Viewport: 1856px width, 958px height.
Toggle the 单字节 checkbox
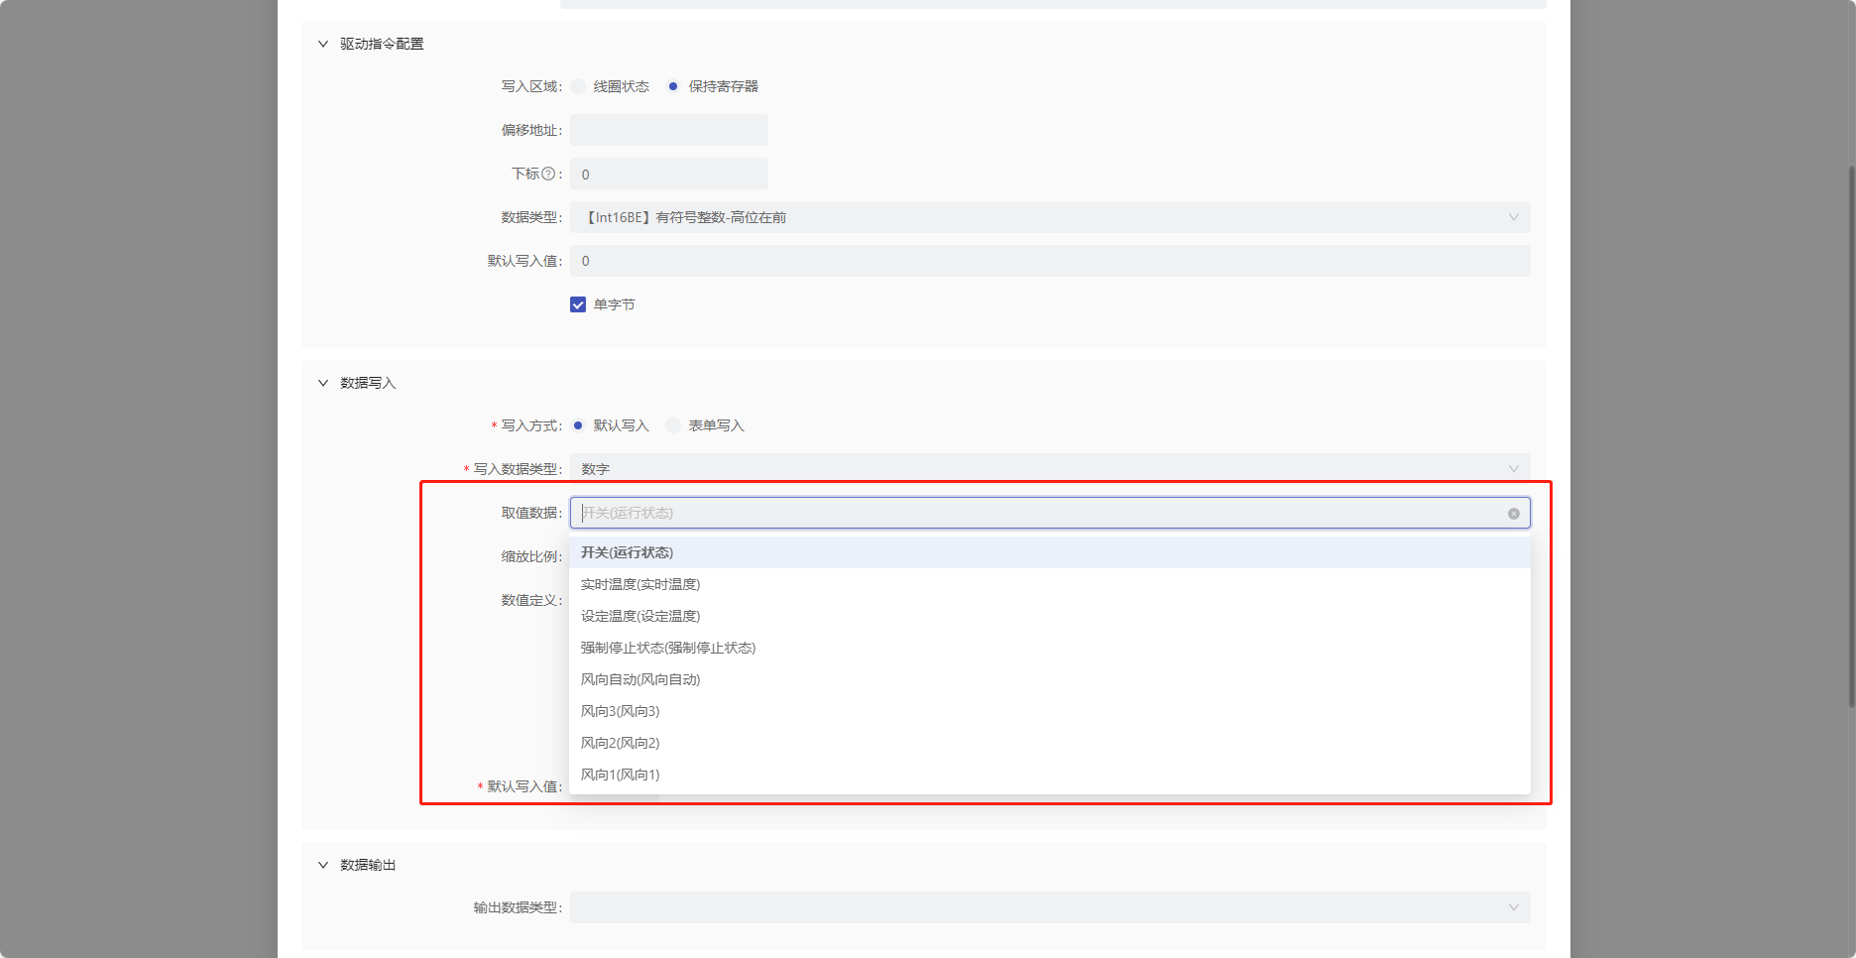click(578, 304)
